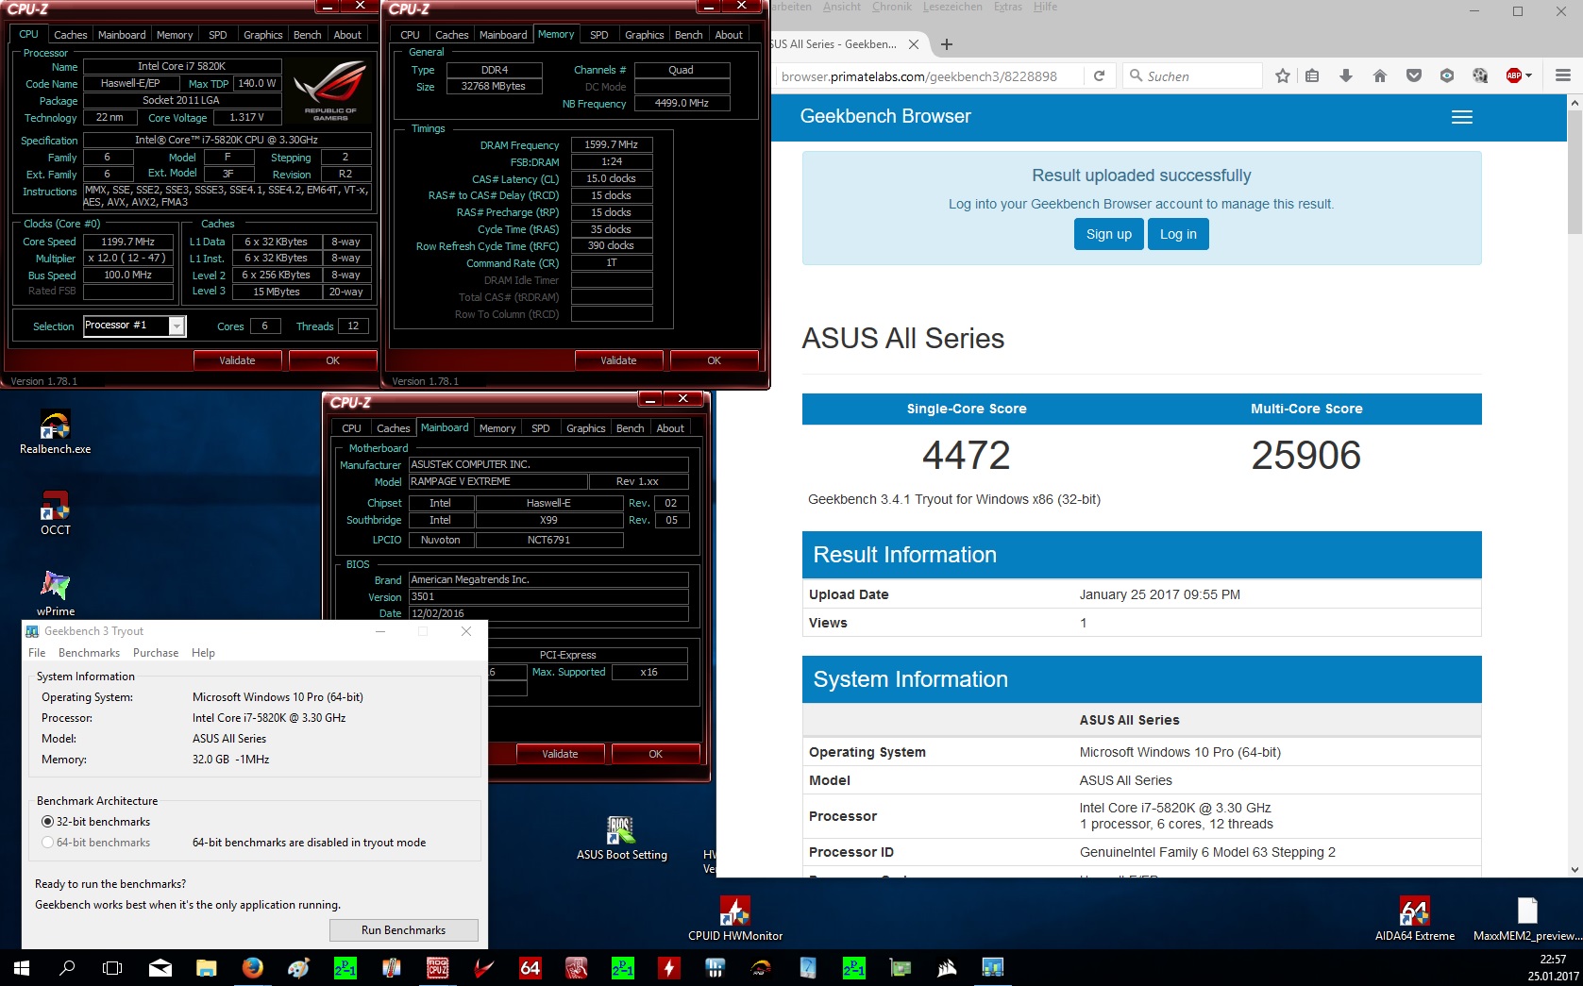Click Multi-Core Score value 25906

coord(1306,456)
